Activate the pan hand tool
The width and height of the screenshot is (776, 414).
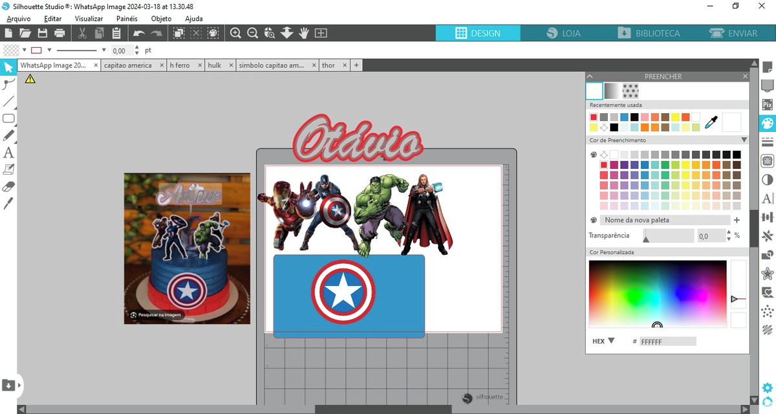tap(303, 33)
